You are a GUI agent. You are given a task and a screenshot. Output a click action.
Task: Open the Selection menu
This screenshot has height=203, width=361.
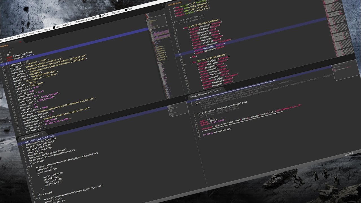9,38
